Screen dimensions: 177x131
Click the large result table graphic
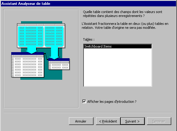point(28,65)
